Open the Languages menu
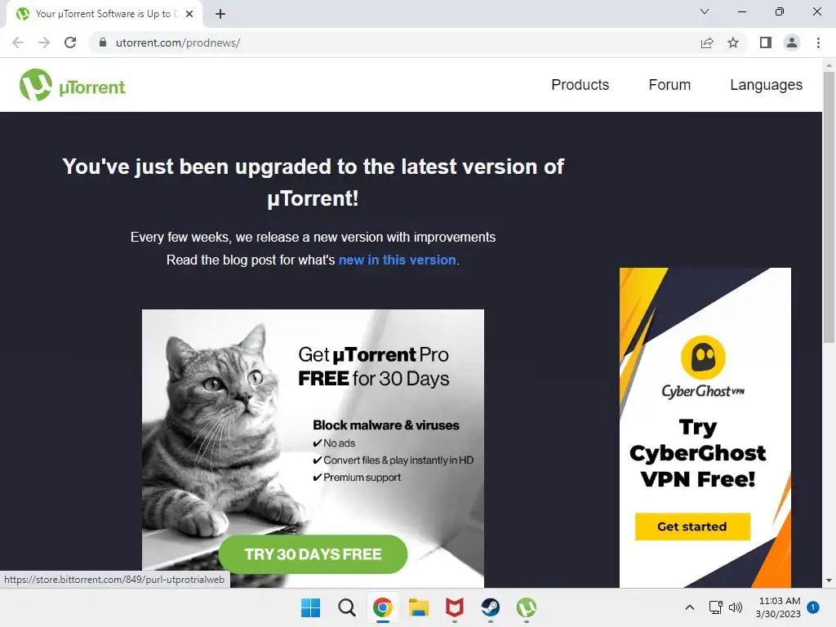The image size is (836, 627). [766, 85]
